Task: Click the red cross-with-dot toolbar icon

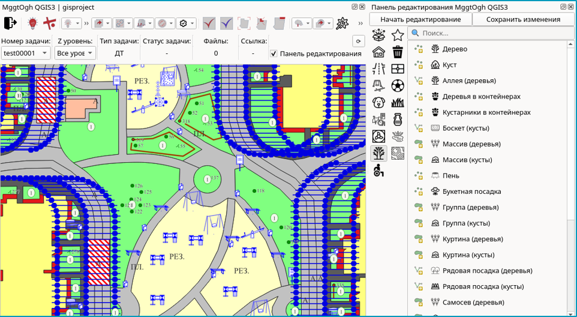Action: coord(50,23)
